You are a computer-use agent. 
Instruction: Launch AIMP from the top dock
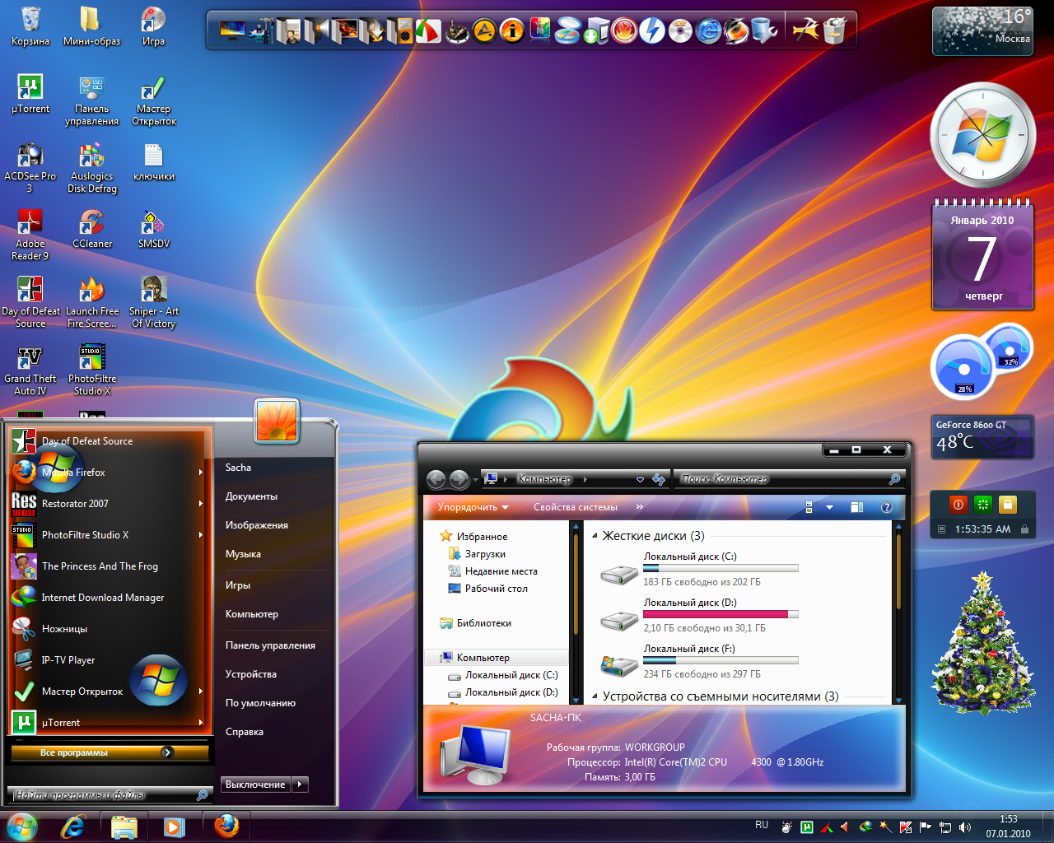483,31
